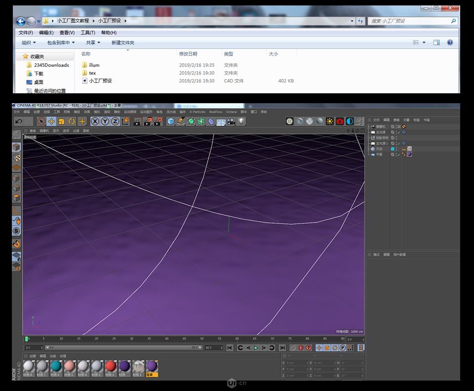Click the camera object icon named 摄像机
Viewport: 474px width, 391px height.
[372, 126]
